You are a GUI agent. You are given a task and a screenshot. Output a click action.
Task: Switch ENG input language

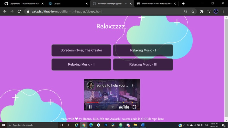click(207, 125)
